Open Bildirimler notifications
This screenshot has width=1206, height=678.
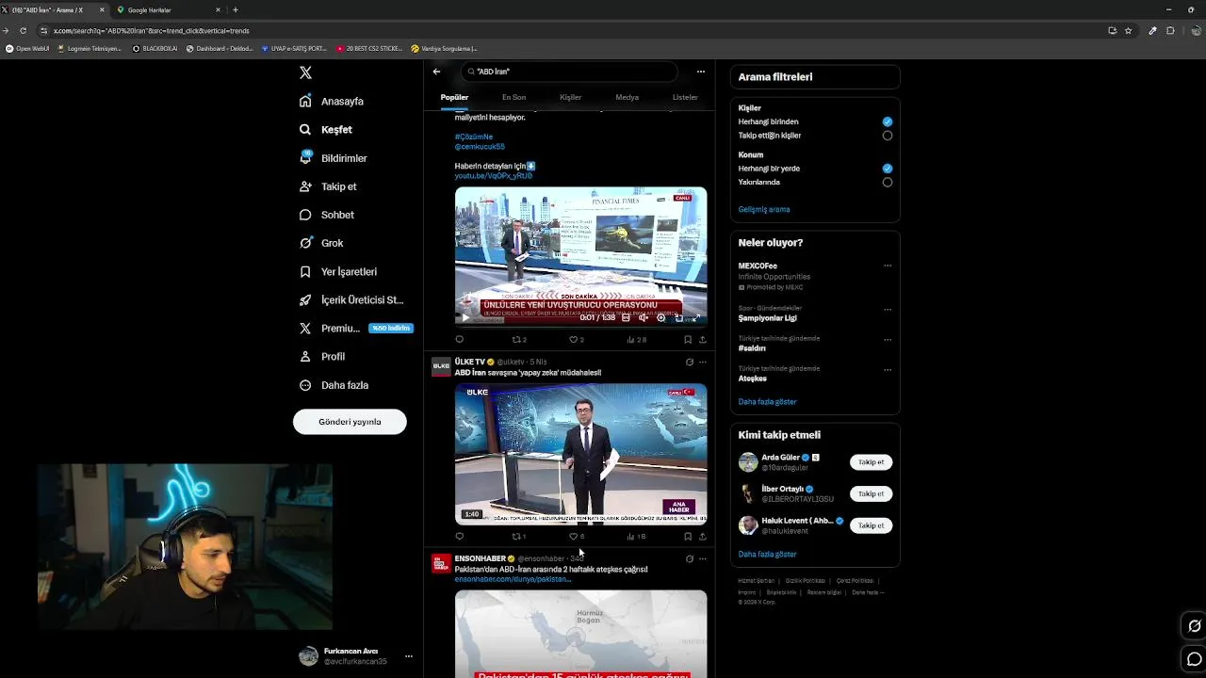tap(334, 158)
